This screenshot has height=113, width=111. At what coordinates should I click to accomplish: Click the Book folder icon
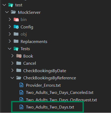click(19, 56)
